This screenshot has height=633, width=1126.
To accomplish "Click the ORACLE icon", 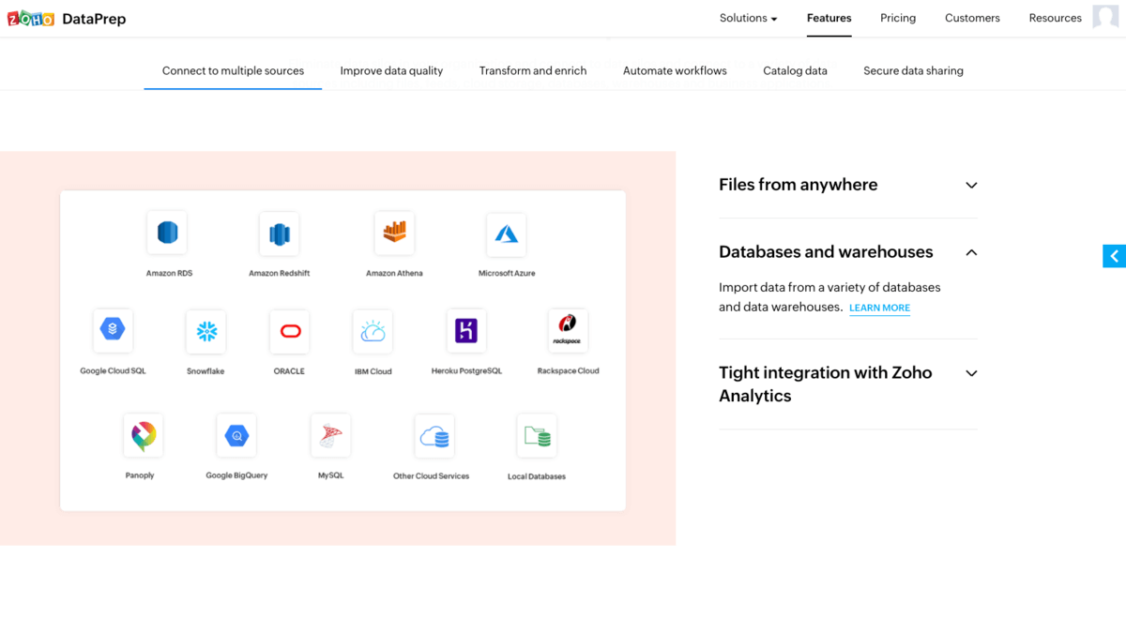I will pos(290,331).
